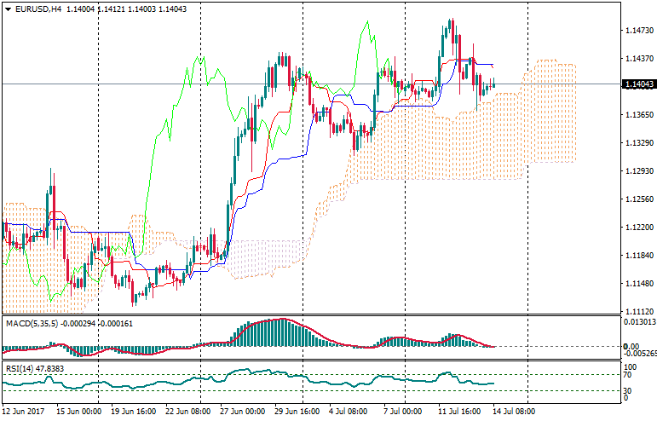Click the 1.14730 price axis label
This screenshot has height=421, width=657.
tap(638, 31)
